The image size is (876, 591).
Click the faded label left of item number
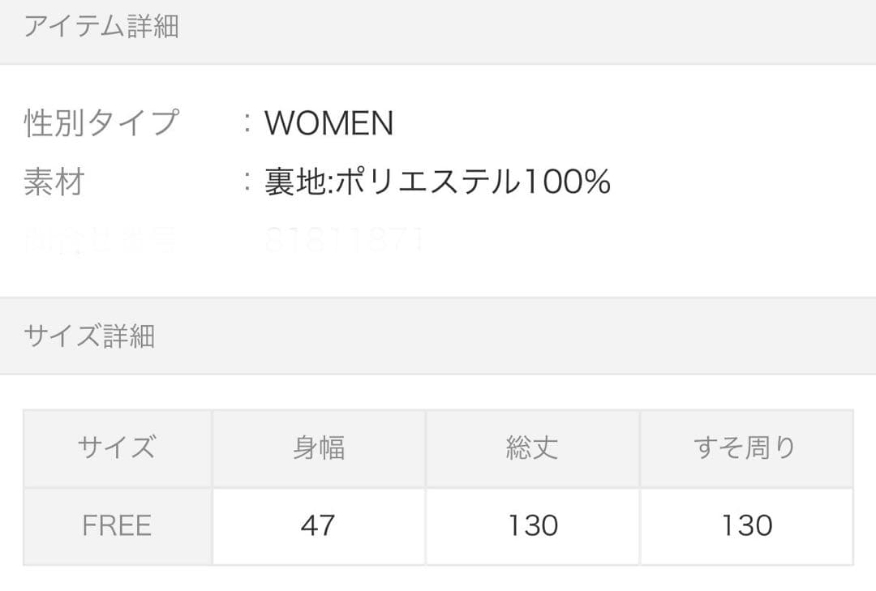coord(101,240)
